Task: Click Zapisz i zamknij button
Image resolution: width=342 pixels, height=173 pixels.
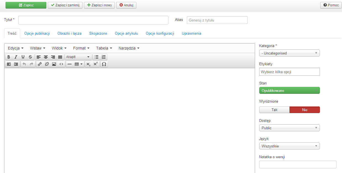Action: (65, 5)
